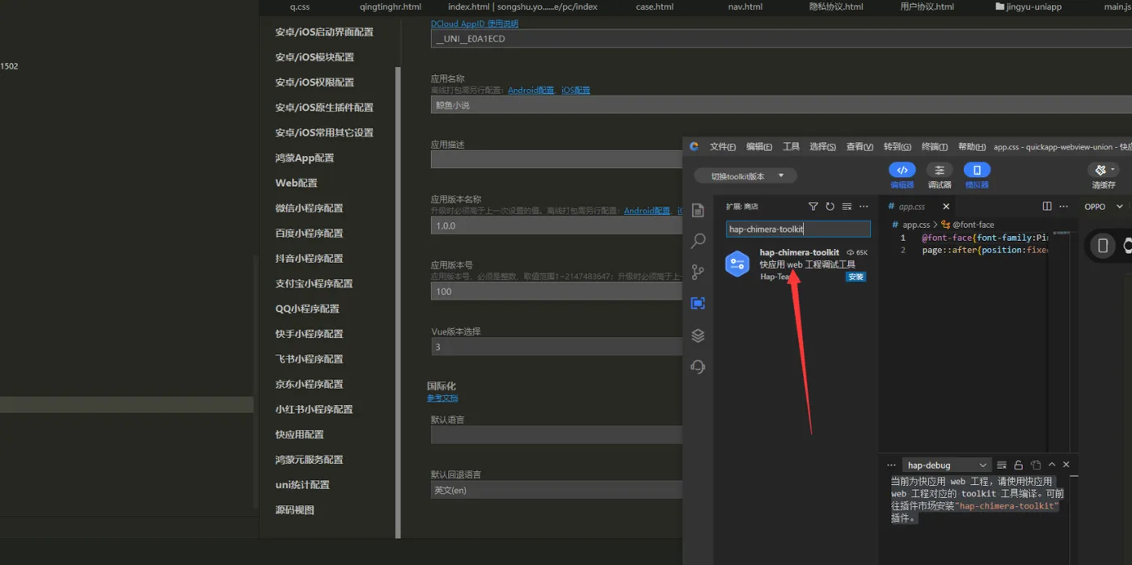
Task: Toggle the output scroll lock icon
Action: pos(1019,465)
